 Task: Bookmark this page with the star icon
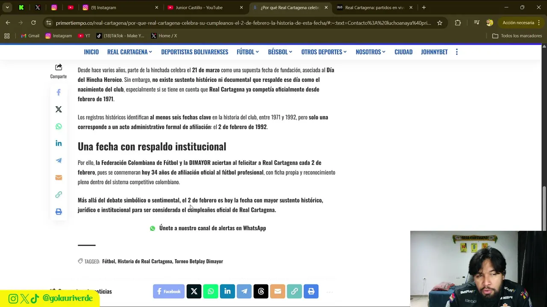click(x=439, y=23)
